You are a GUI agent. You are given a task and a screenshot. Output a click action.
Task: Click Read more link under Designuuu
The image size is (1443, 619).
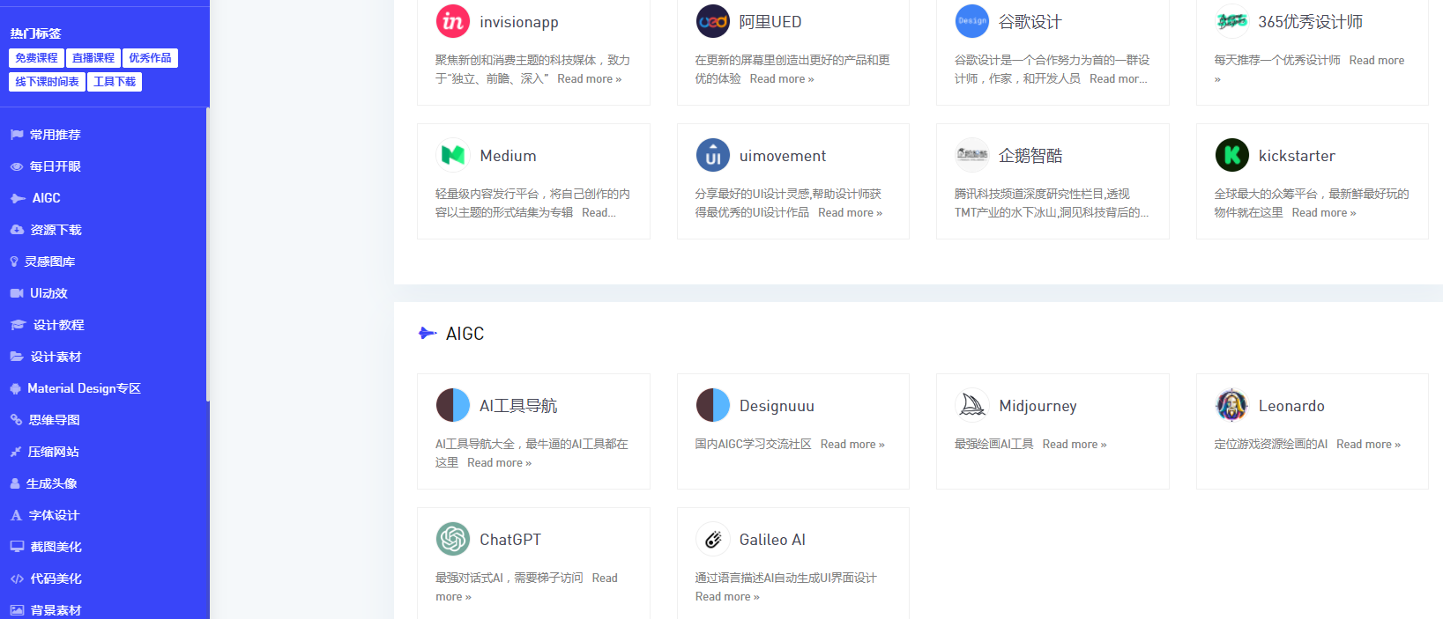click(852, 445)
